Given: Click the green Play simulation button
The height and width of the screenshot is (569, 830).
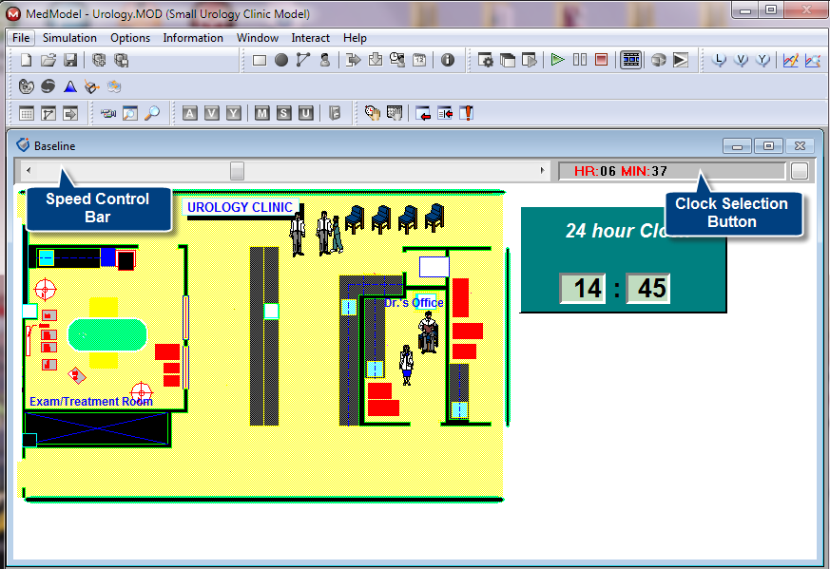Looking at the screenshot, I should click(x=557, y=60).
